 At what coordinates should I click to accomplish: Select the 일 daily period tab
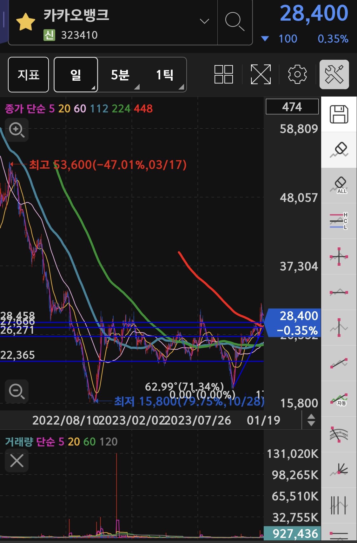coord(76,75)
